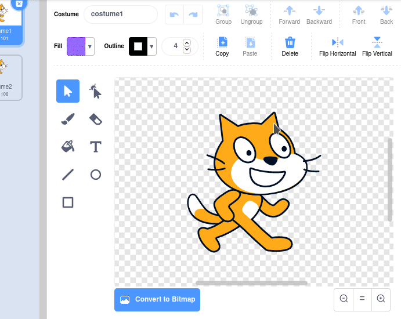Open the Fill color dropdown arrow
The height and width of the screenshot is (319, 401).
(x=90, y=46)
